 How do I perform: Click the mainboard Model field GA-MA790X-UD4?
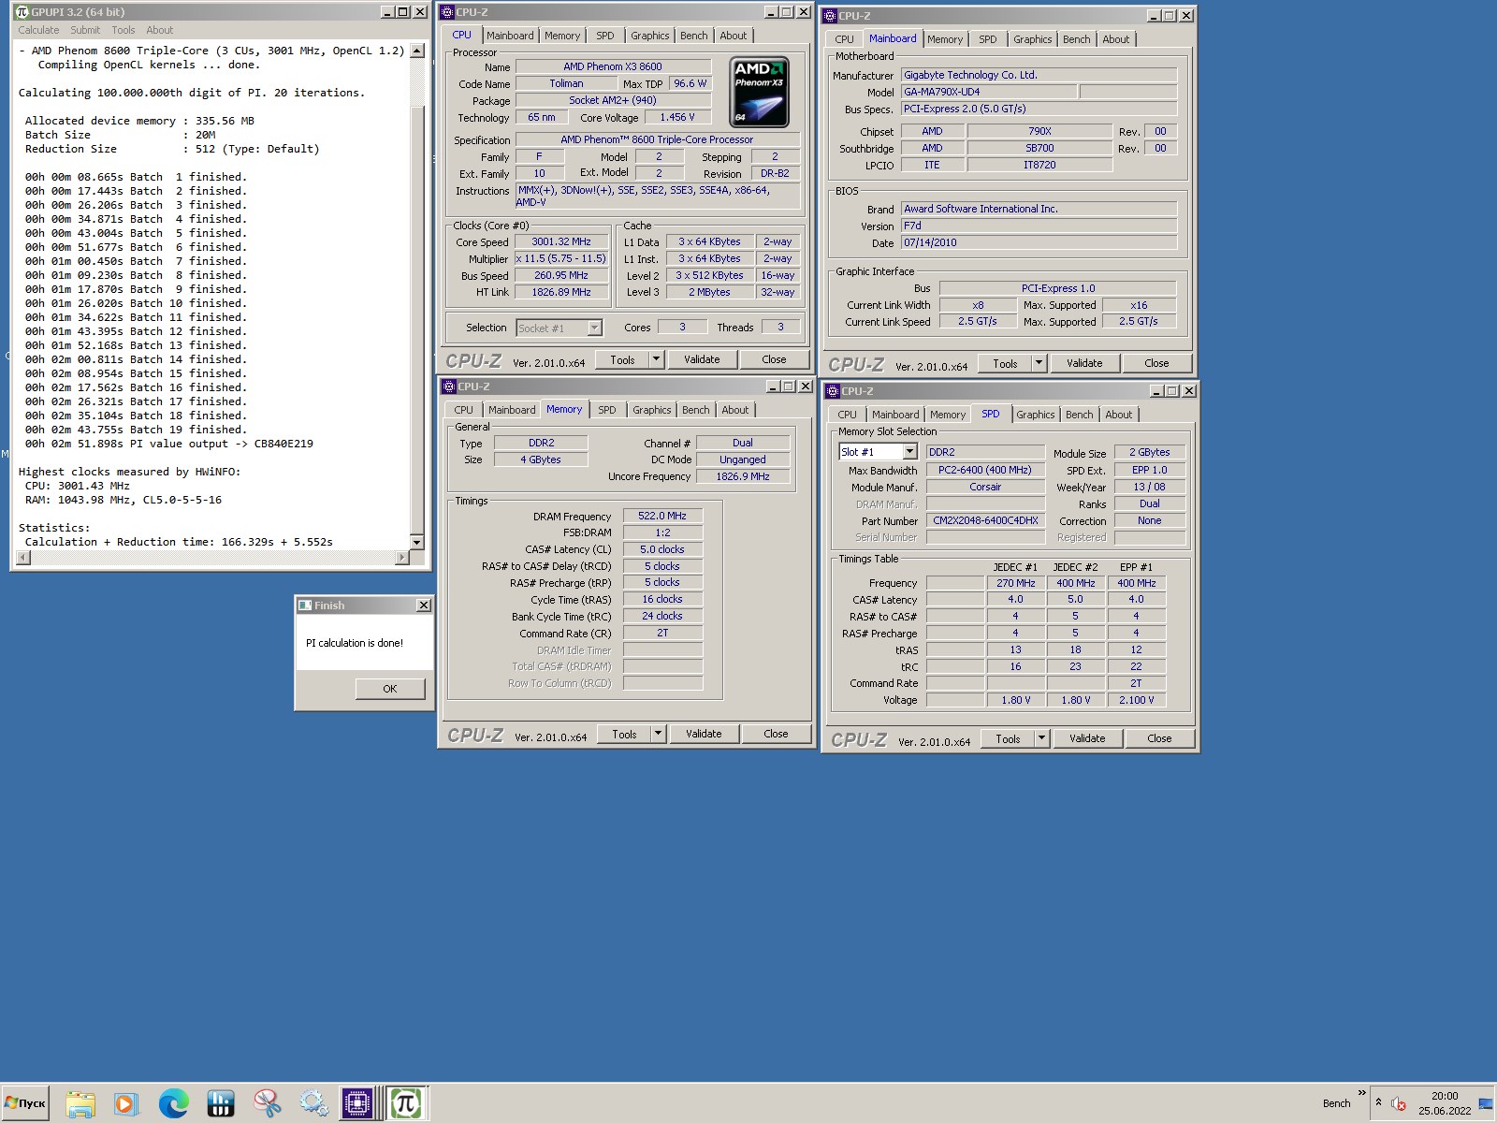(x=988, y=92)
